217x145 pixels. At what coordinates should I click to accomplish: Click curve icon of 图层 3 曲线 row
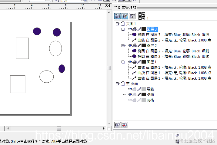coord(134,40)
